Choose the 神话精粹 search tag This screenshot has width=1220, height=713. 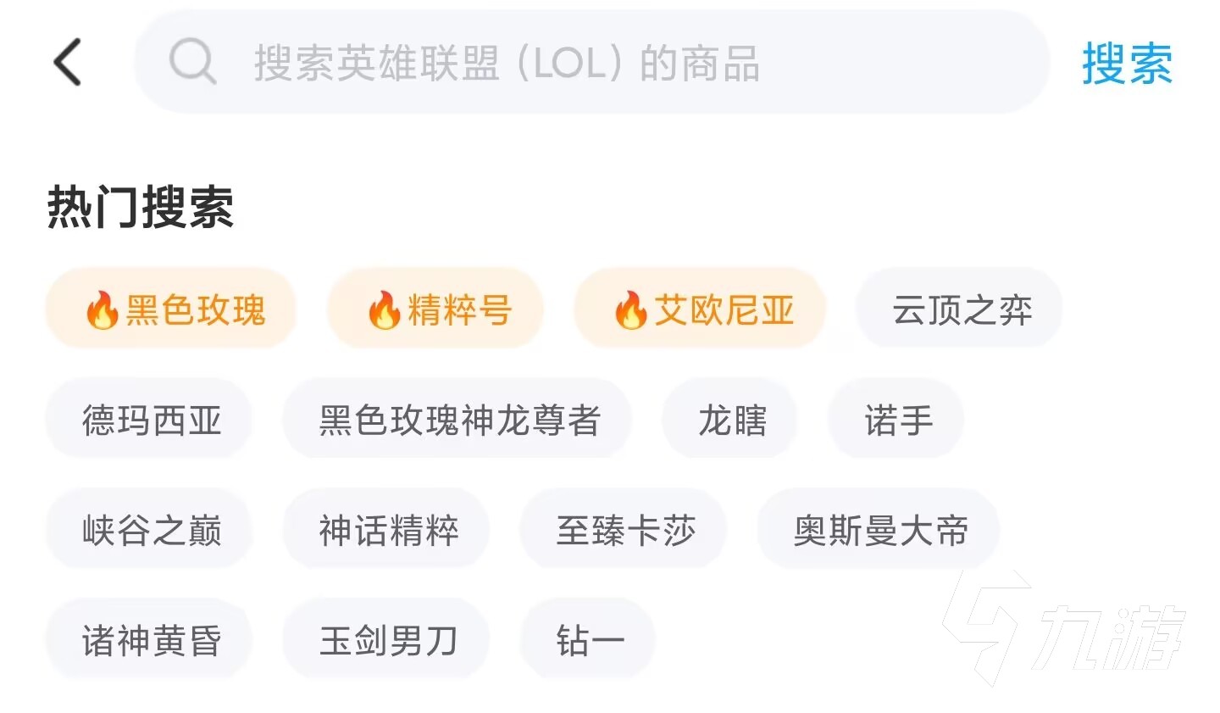coord(387,530)
